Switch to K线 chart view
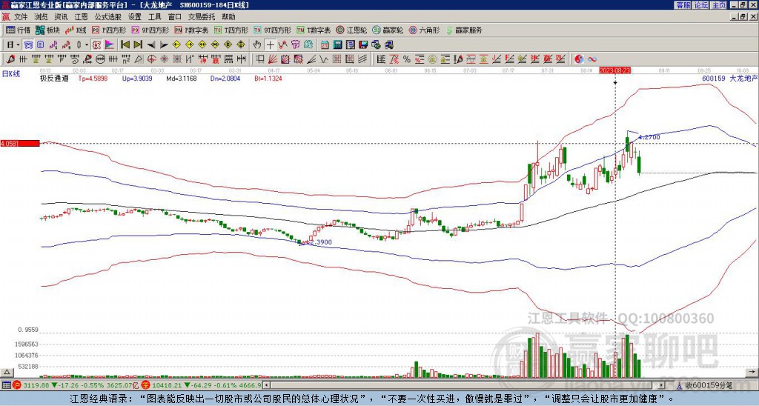 [76, 30]
